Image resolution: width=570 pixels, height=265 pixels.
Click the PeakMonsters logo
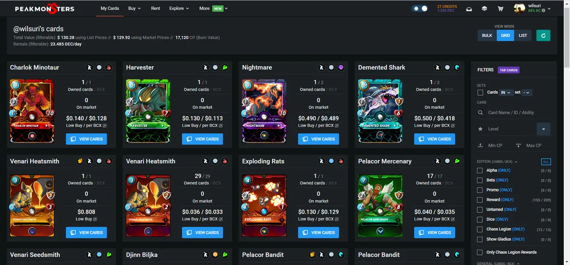click(45, 8)
